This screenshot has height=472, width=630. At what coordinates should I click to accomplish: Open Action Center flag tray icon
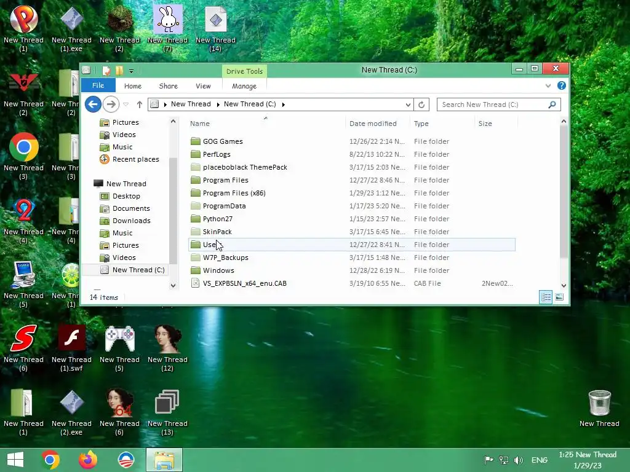click(488, 460)
